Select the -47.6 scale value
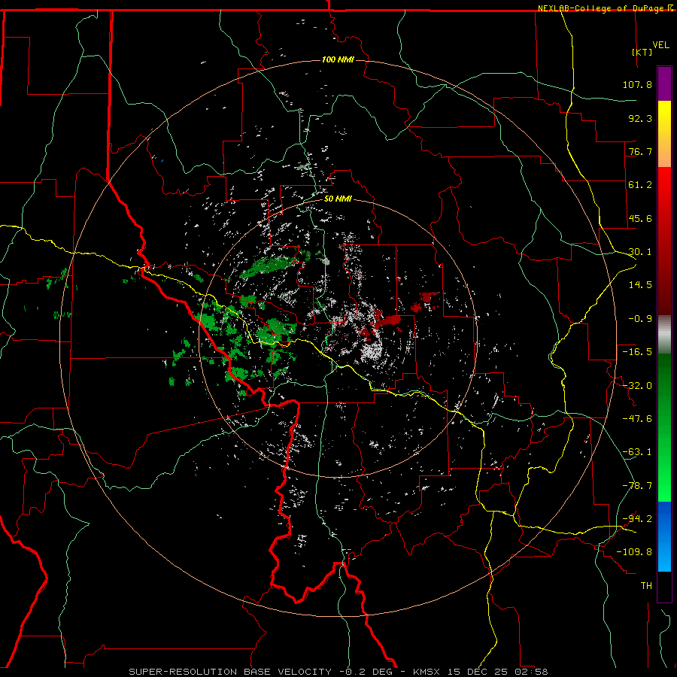677x677 pixels. click(637, 419)
